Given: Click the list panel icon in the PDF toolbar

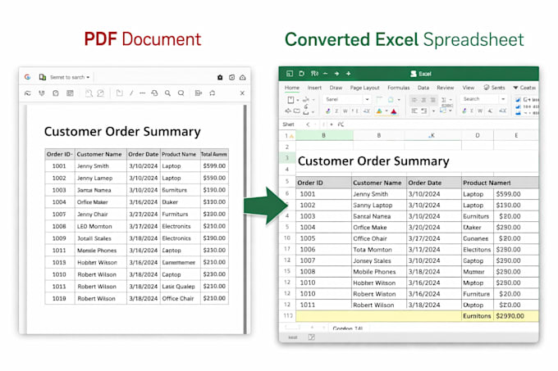Looking at the screenshot, I should click(70, 93).
